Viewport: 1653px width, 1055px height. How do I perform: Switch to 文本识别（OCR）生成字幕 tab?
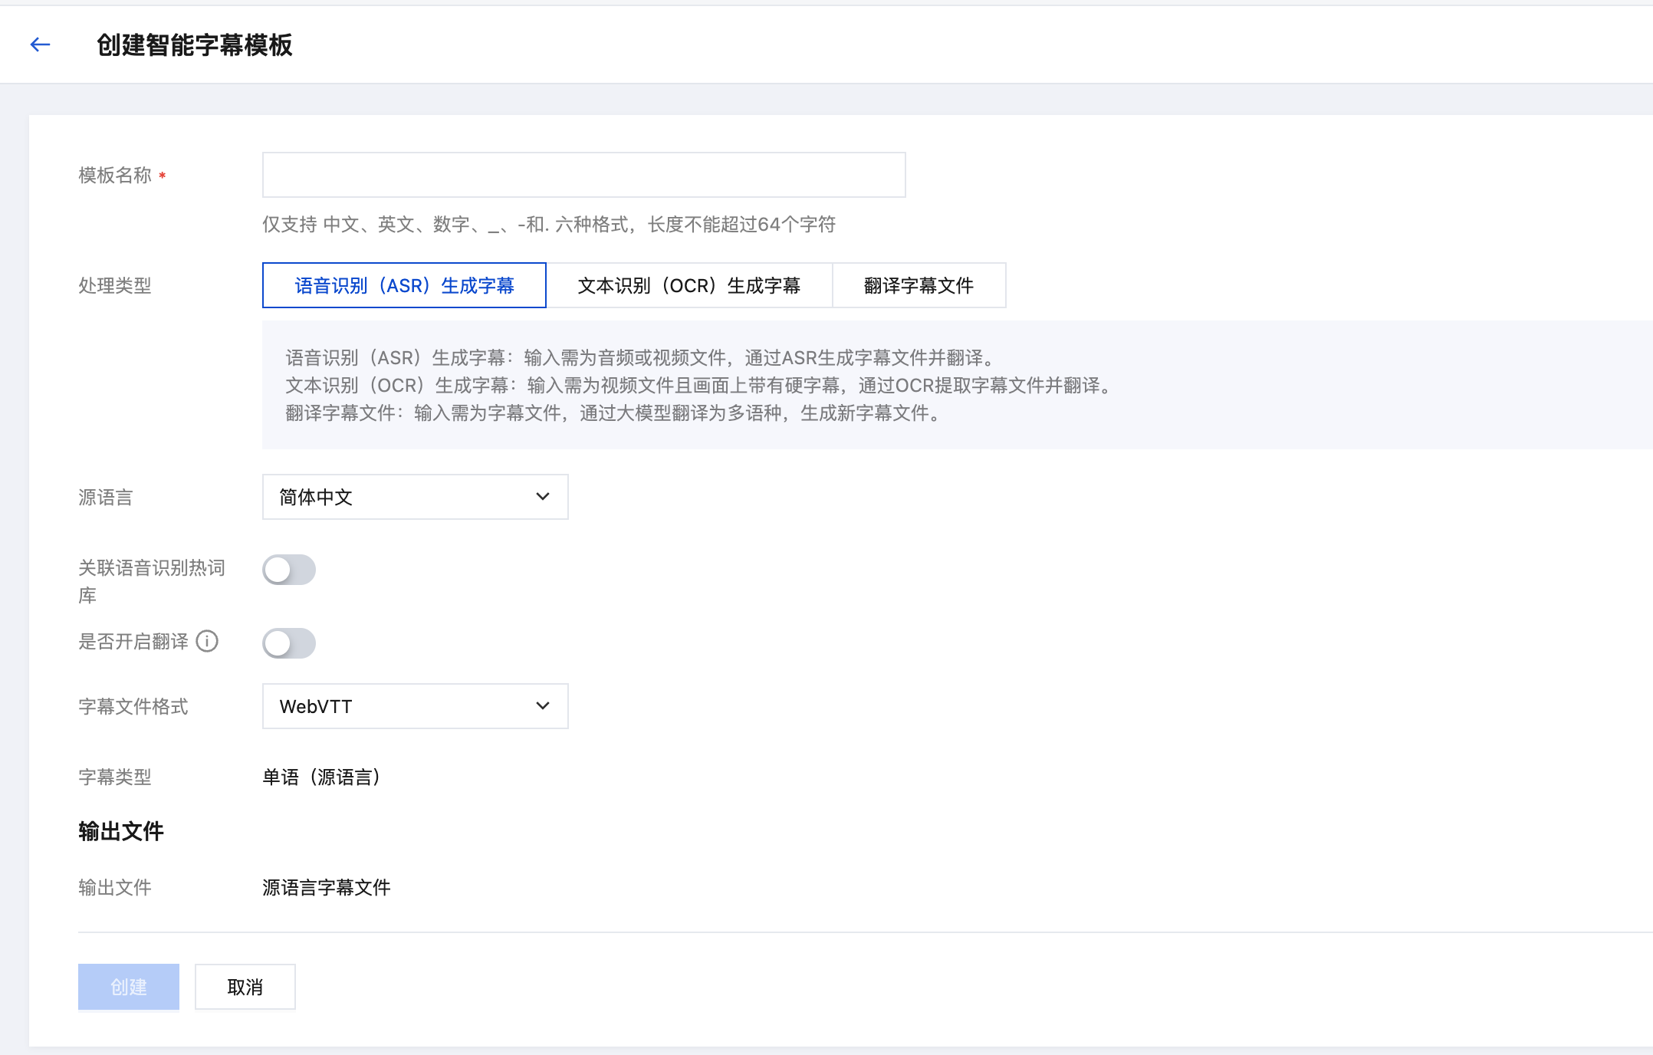(x=688, y=286)
